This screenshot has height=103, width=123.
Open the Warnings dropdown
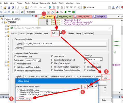(x=101, y=59)
